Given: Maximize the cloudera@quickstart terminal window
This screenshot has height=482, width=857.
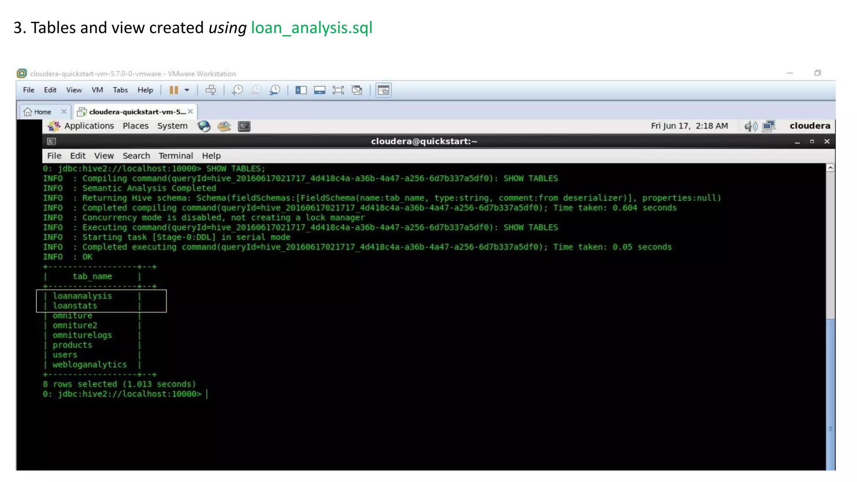Looking at the screenshot, I should tap(812, 141).
